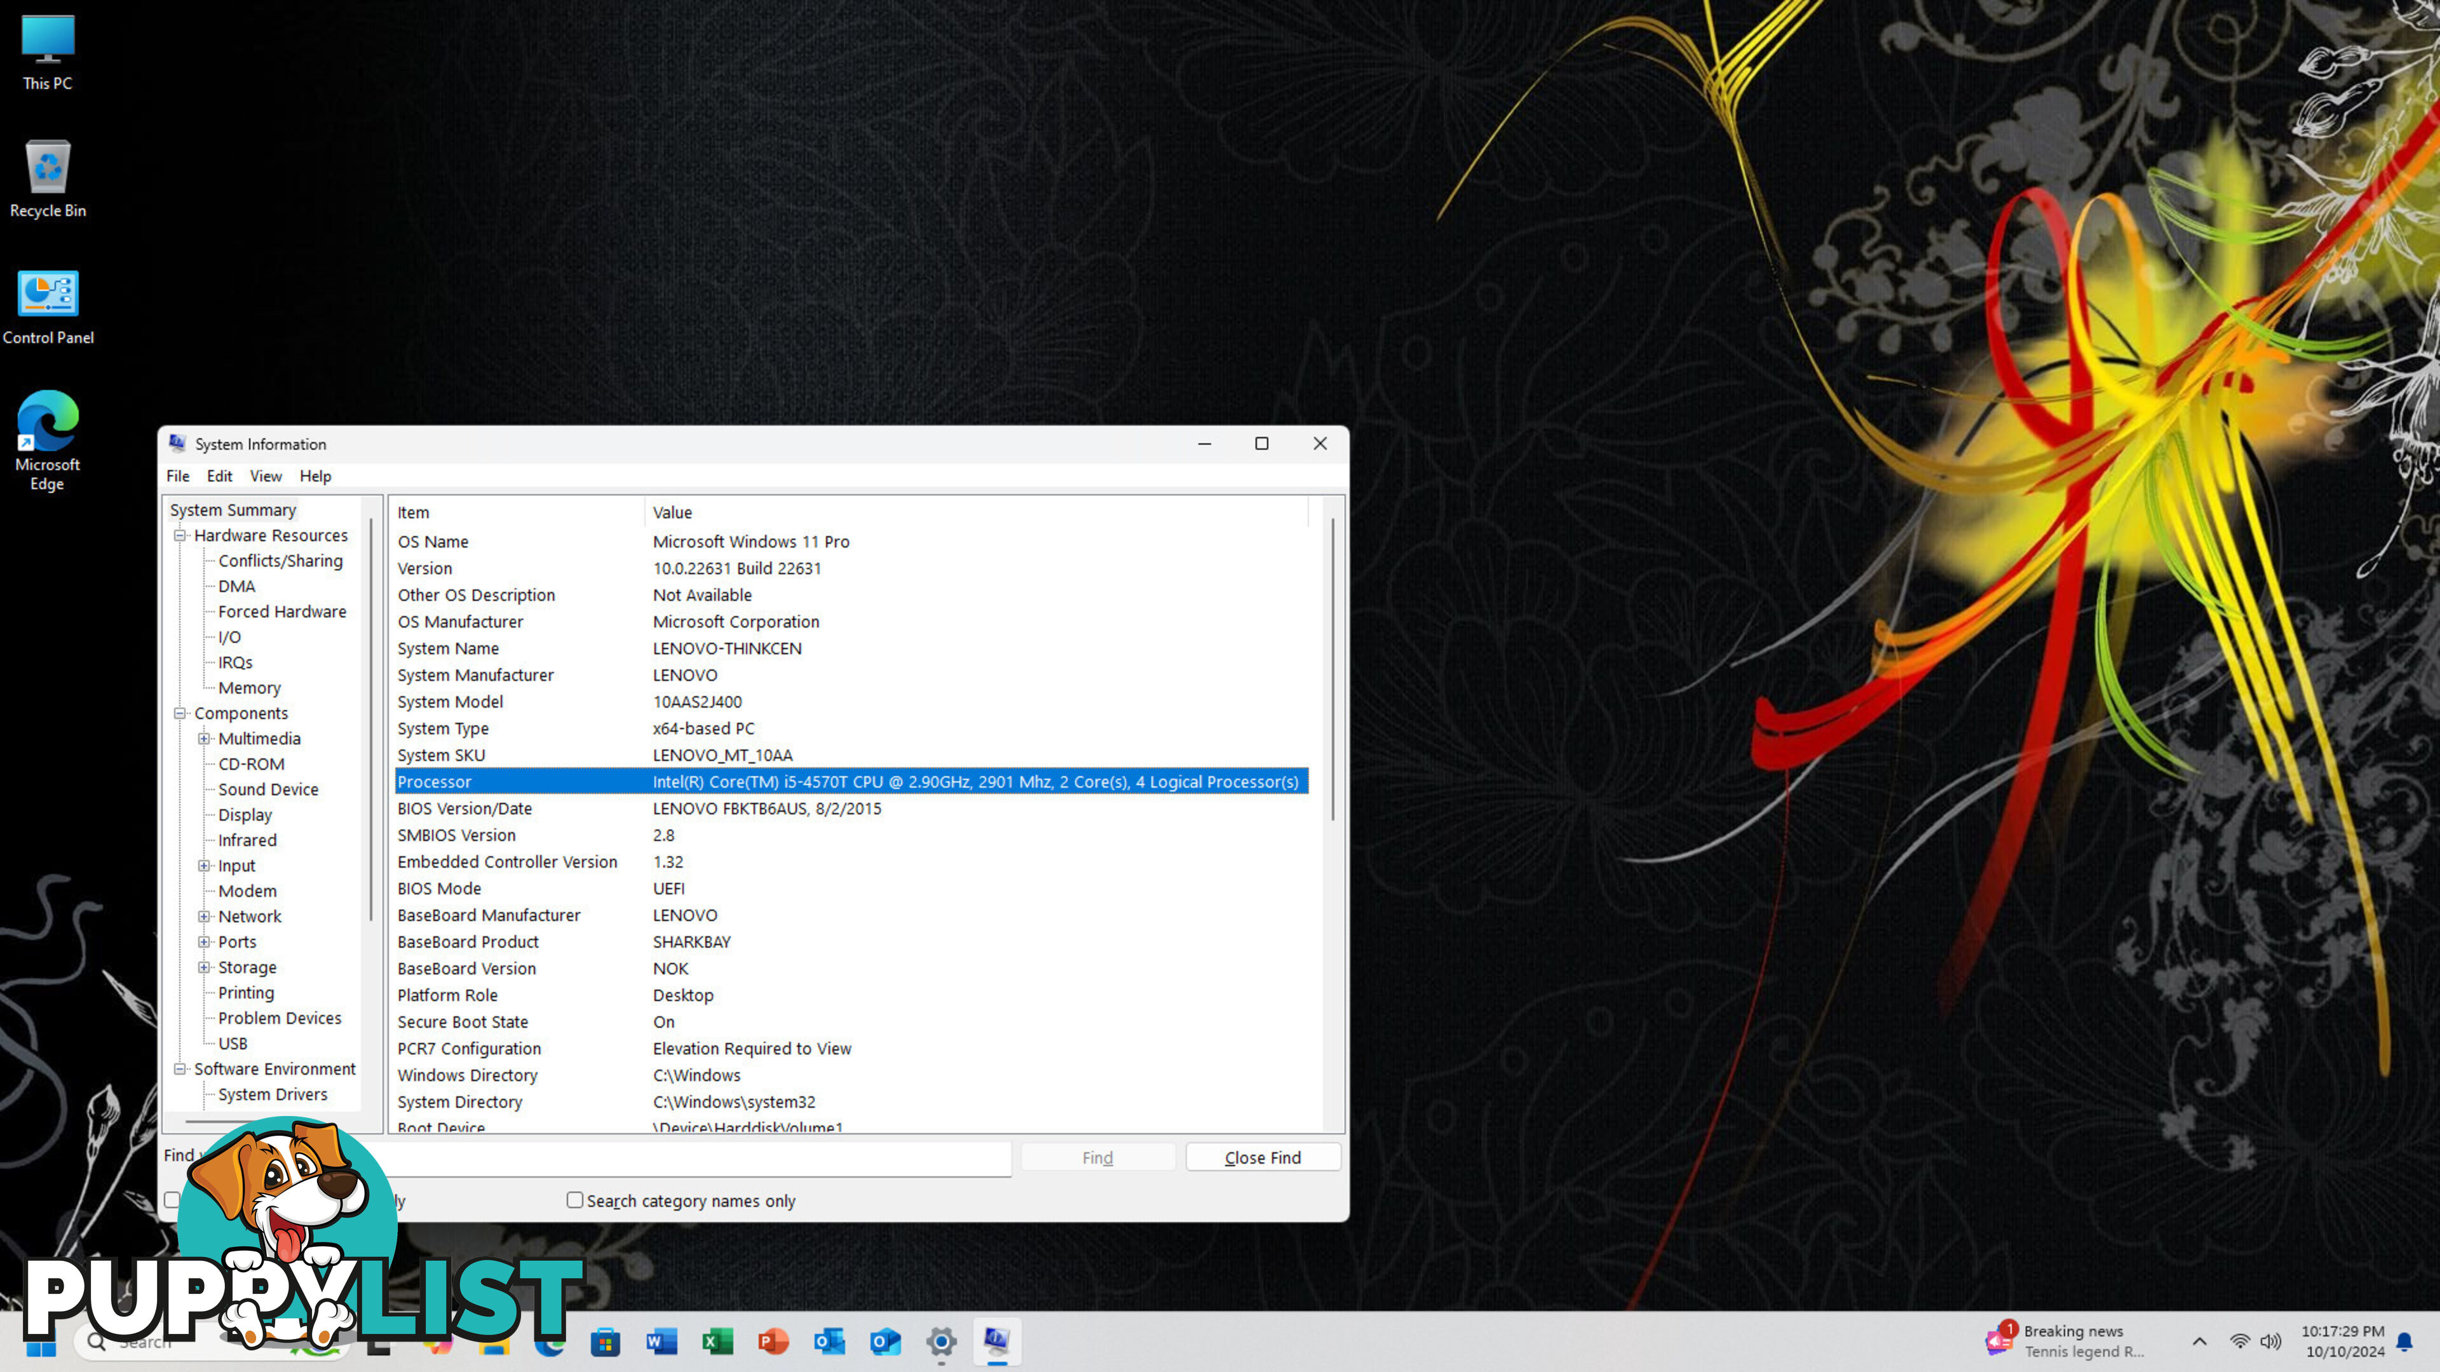Screen dimensions: 2440x1372
Task: Open Wi-Fi network tray icon
Action: [x=2239, y=1342]
